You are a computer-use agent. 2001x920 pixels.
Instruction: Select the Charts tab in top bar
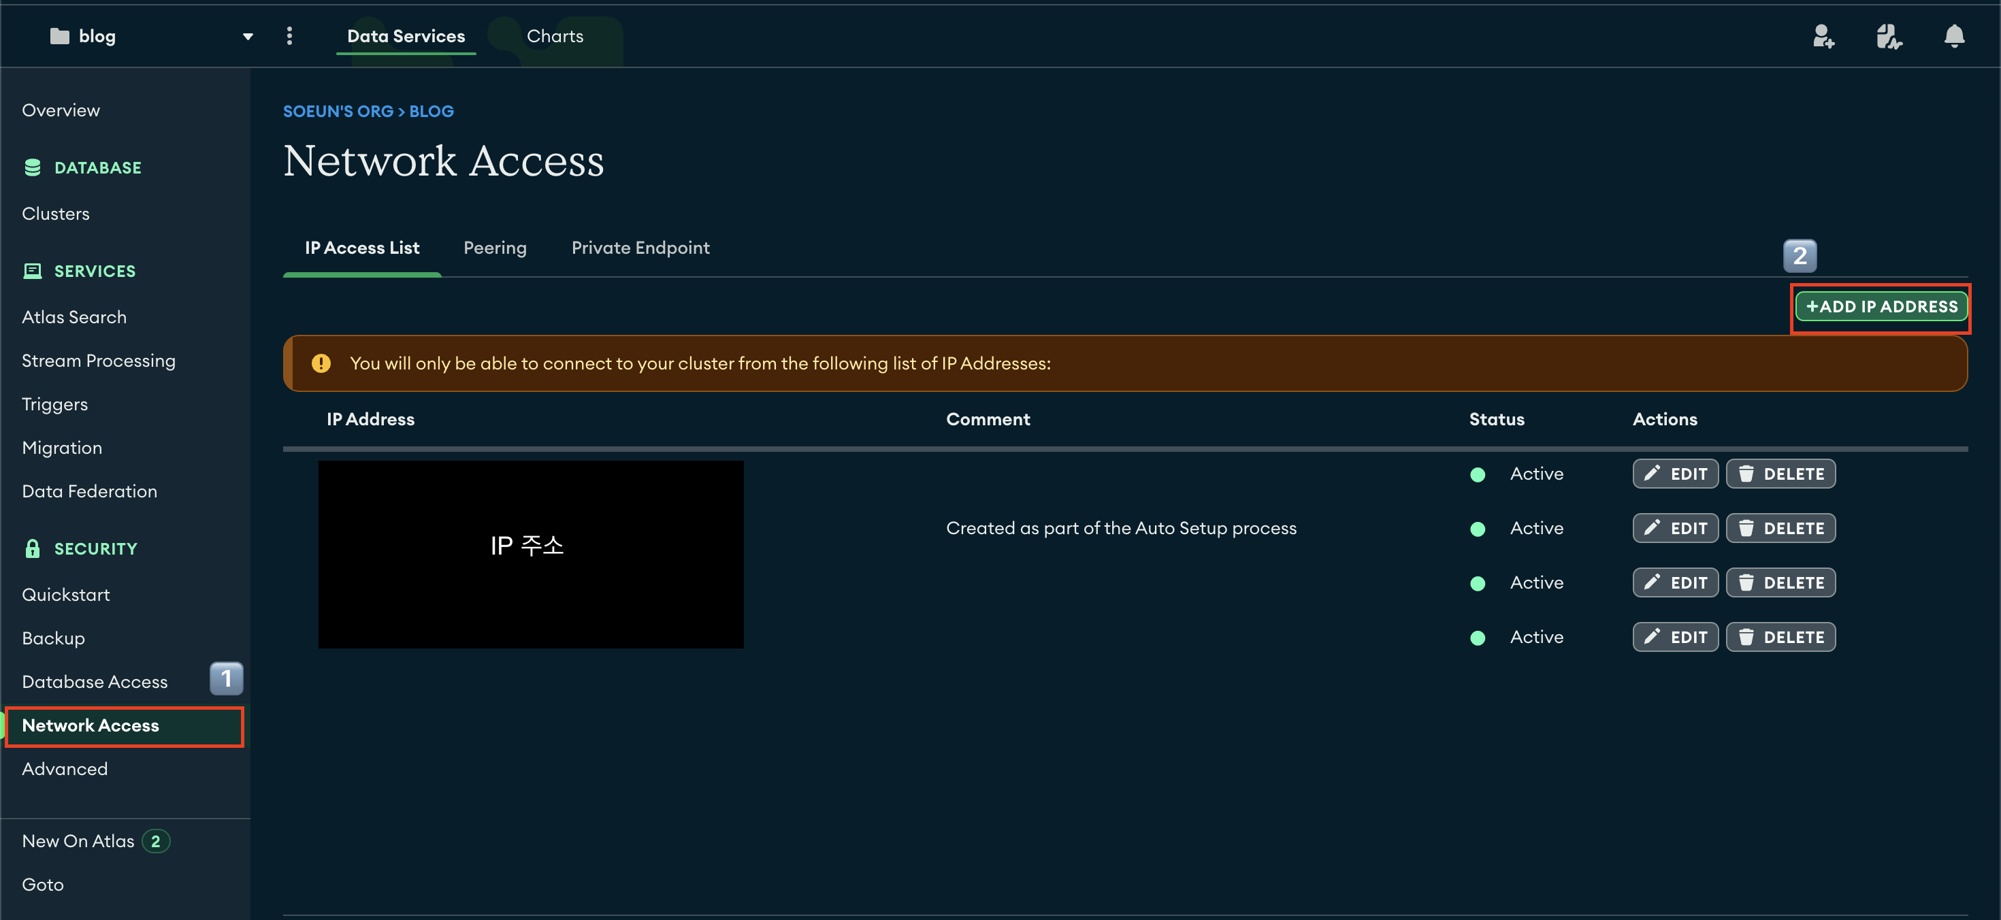[555, 37]
